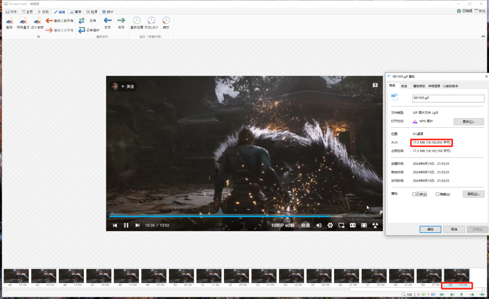Click the 左移 (move left) arrow
The height and width of the screenshot is (299, 489).
[108, 20]
